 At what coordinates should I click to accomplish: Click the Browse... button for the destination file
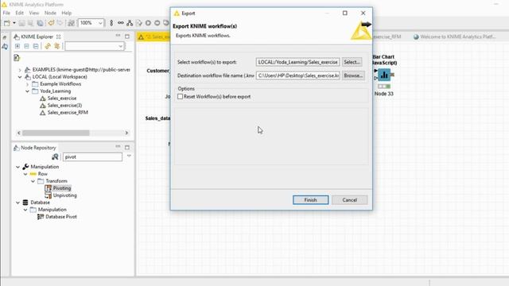(353, 75)
